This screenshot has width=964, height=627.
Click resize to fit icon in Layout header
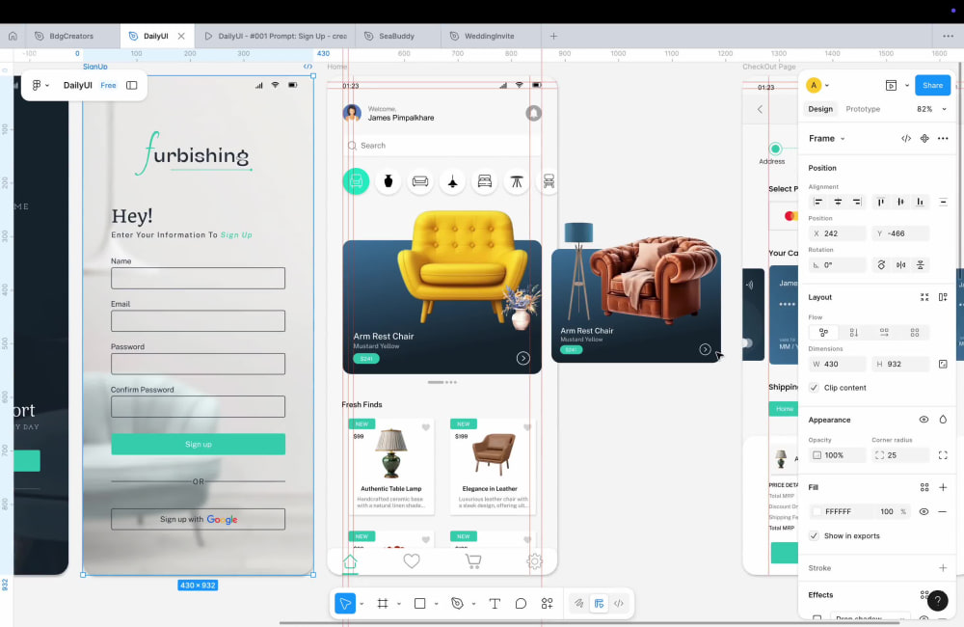pos(924,297)
